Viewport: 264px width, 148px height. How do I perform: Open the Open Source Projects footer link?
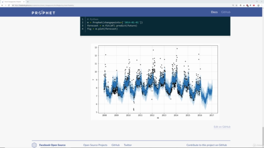(95, 145)
